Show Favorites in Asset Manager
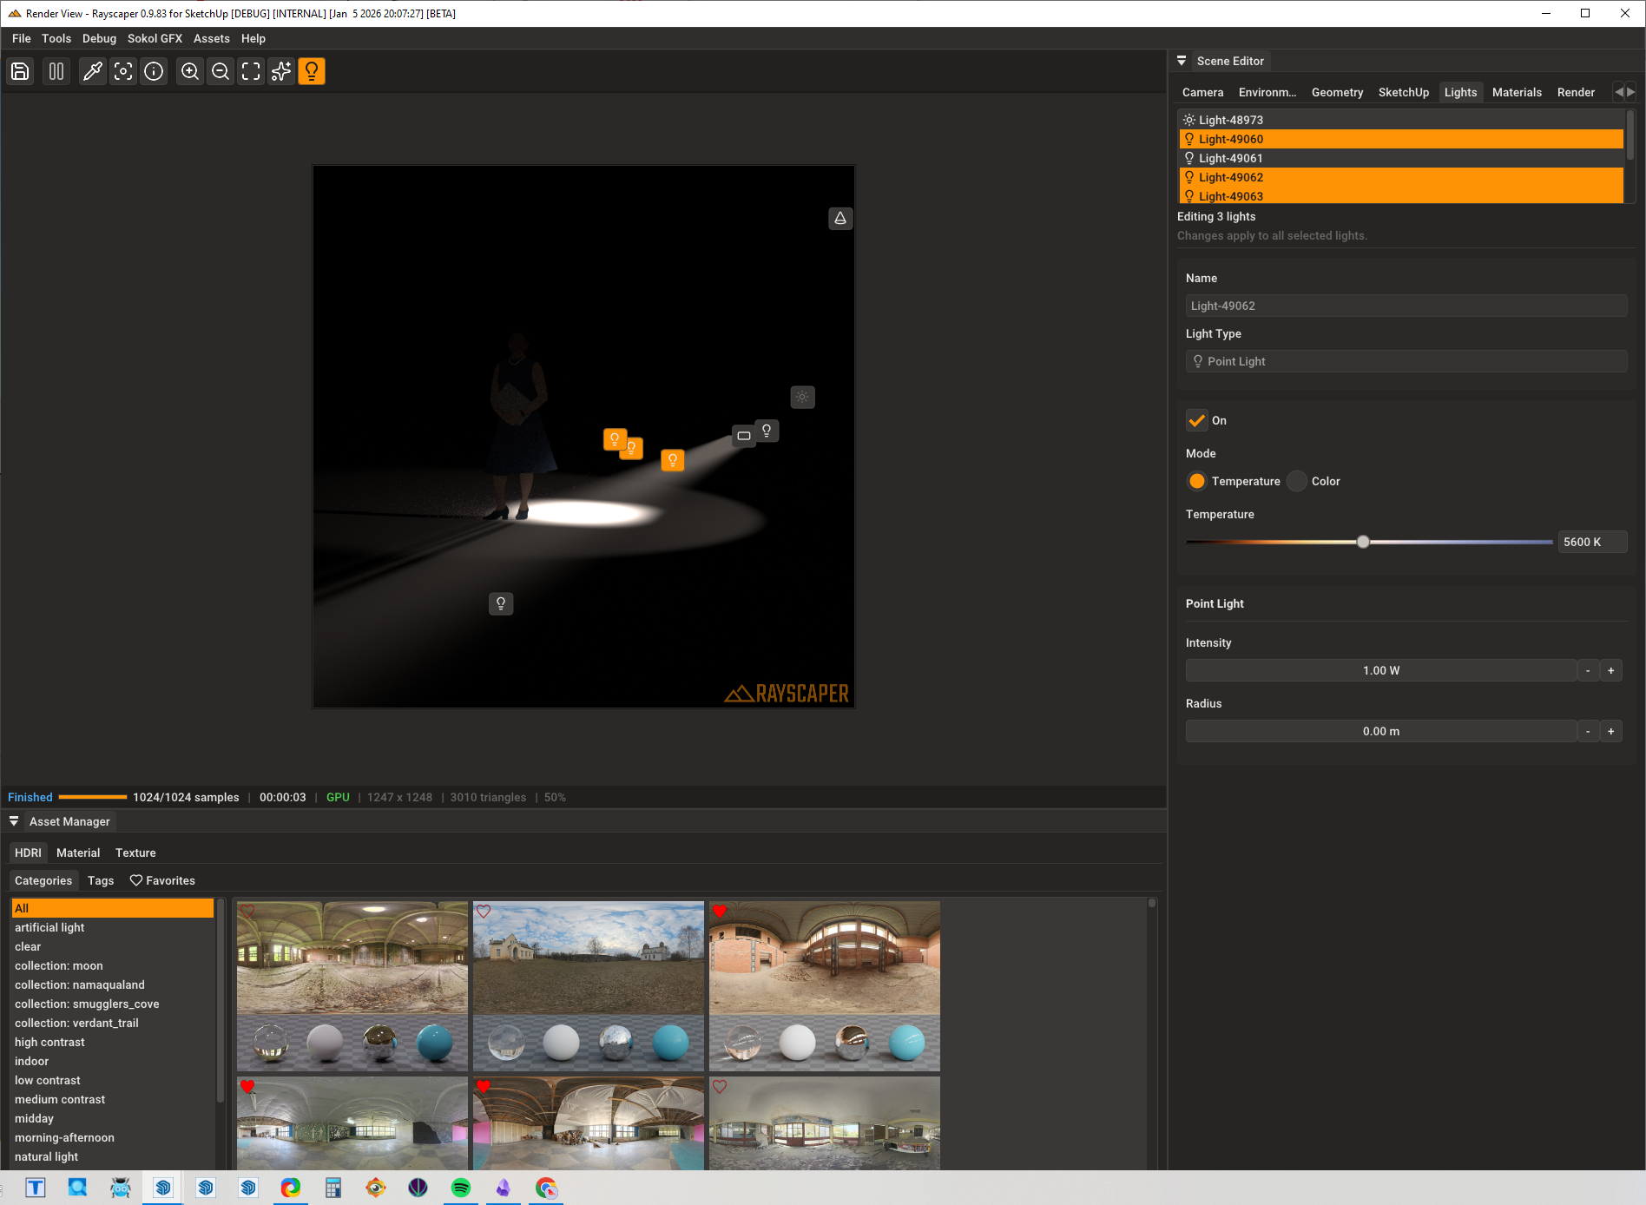Viewport: 1646px width, 1205px height. pos(162,880)
